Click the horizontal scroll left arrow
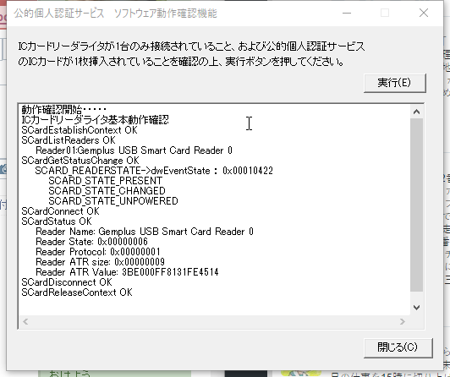450x377 pixels. click(25, 322)
